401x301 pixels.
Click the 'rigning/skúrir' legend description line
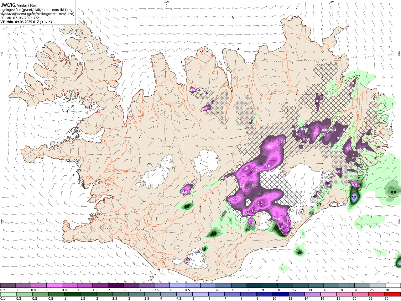36,10
